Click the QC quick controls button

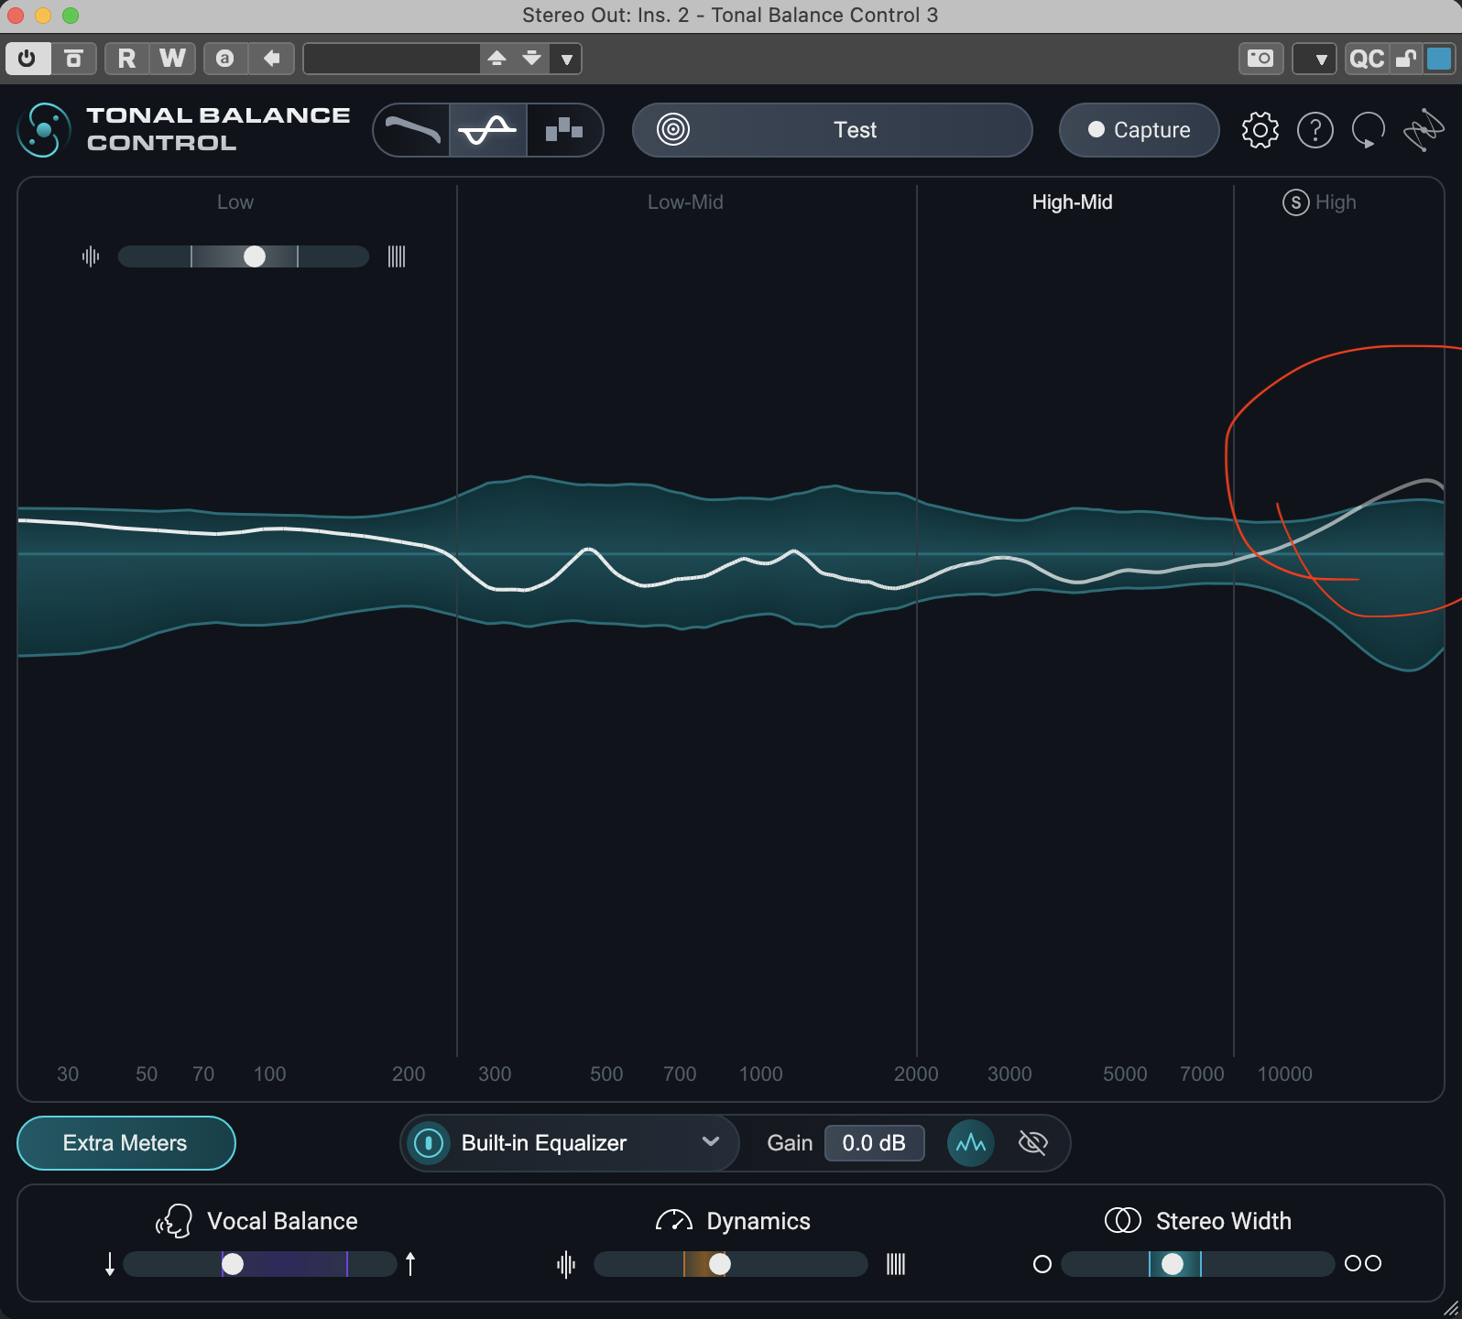coord(1367,60)
